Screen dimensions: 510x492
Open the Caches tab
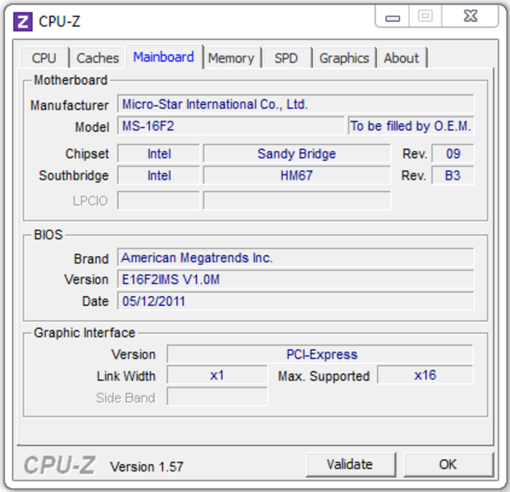pos(98,58)
